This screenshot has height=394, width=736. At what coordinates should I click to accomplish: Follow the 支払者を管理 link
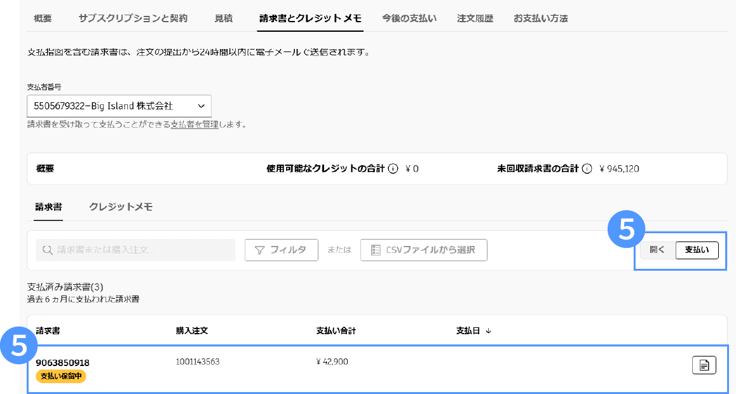pyautogui.click(x=194, y=125)
